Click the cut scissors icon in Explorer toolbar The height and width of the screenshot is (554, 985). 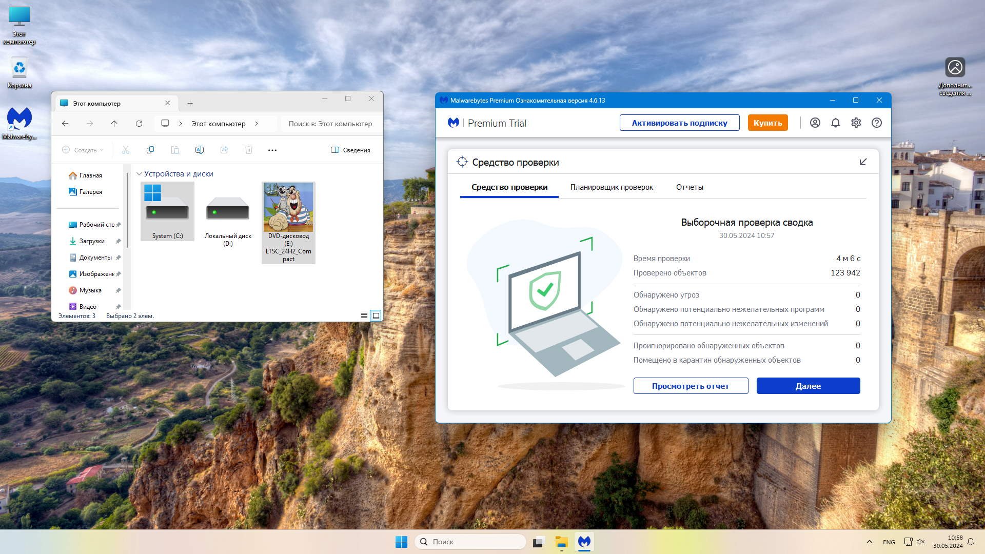[126, 150]
